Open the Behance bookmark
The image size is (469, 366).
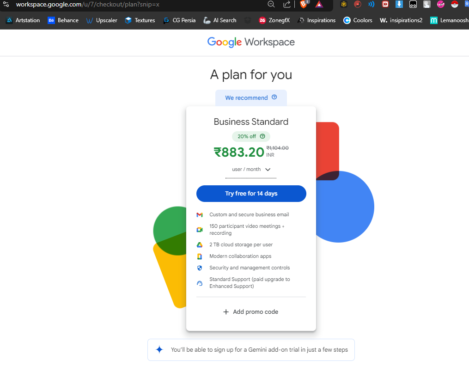[x=63, y=20]
